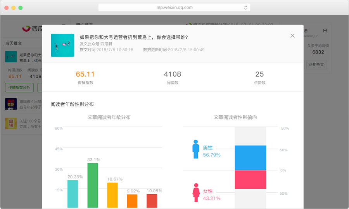Click the 传播指数分析 button
The height and width of the screenshot is (209, 349).
point(19,87)
